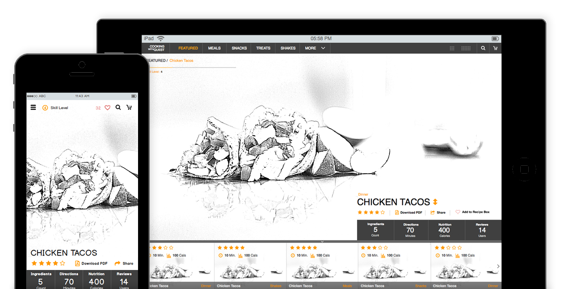Select the SHAKES menu item
Viewport: 561px width, 289px height.
(288, 48)
